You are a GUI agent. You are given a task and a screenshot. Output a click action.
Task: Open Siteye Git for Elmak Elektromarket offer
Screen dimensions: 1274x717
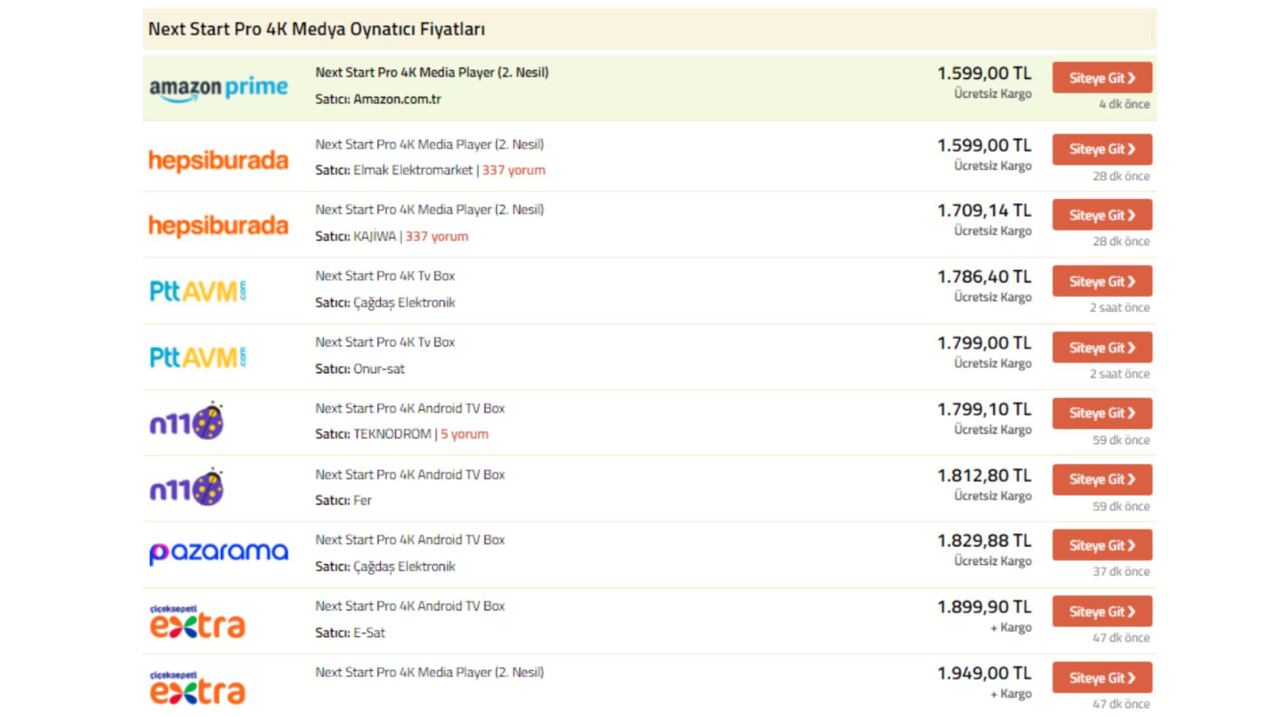pos(1102,149)
